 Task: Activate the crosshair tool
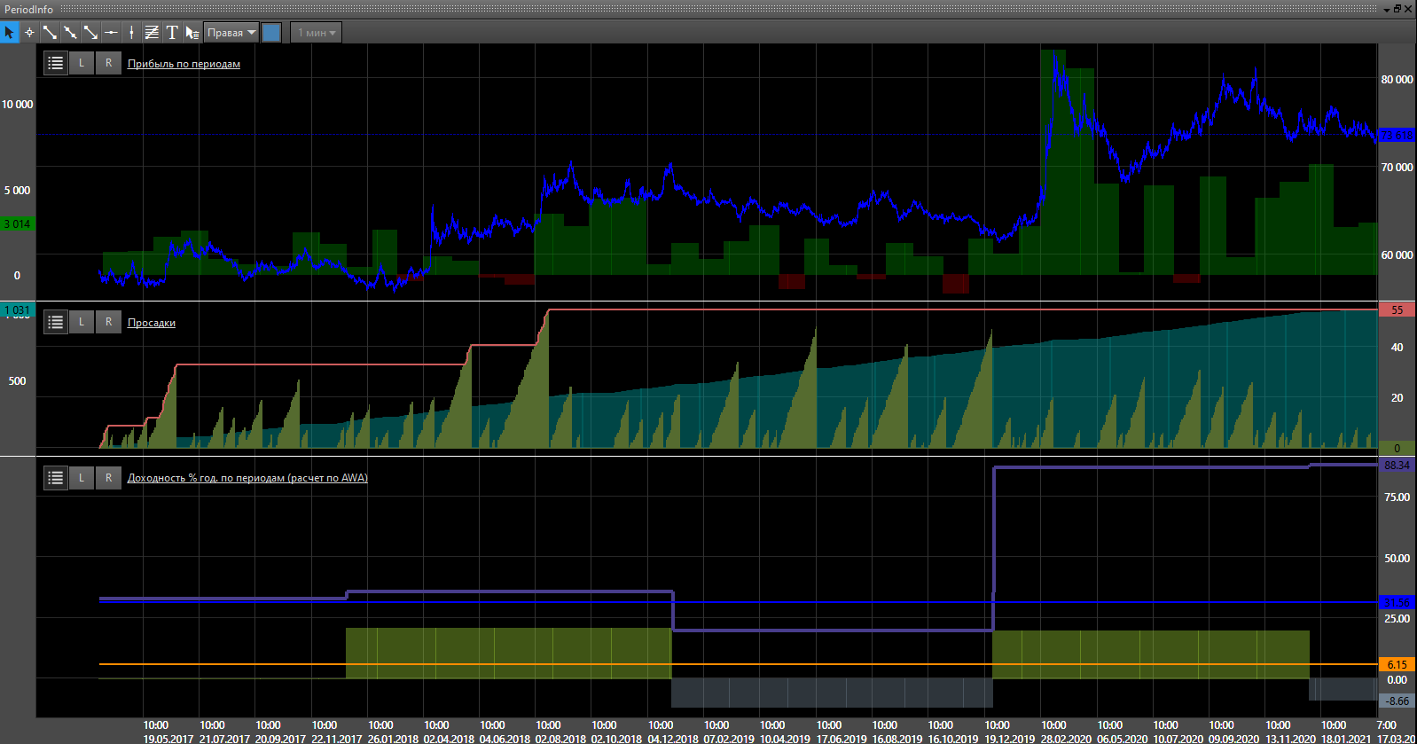click(29, 33)
